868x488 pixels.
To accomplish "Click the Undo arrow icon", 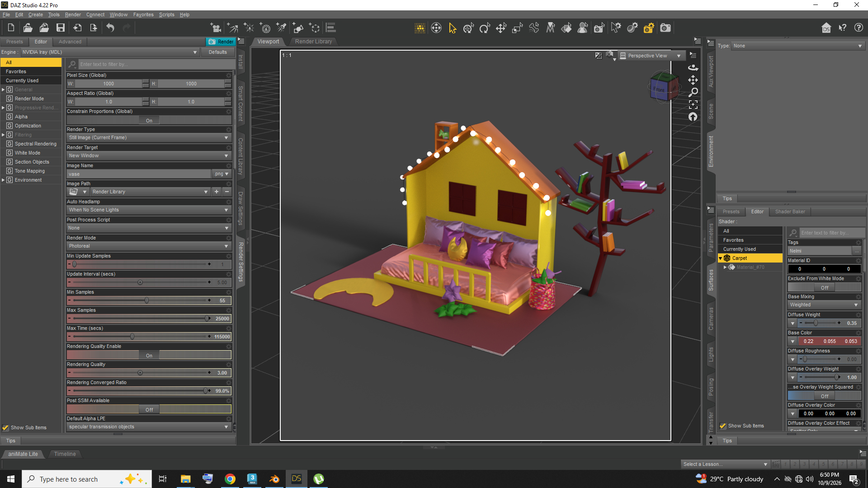I will pos(110,28).
